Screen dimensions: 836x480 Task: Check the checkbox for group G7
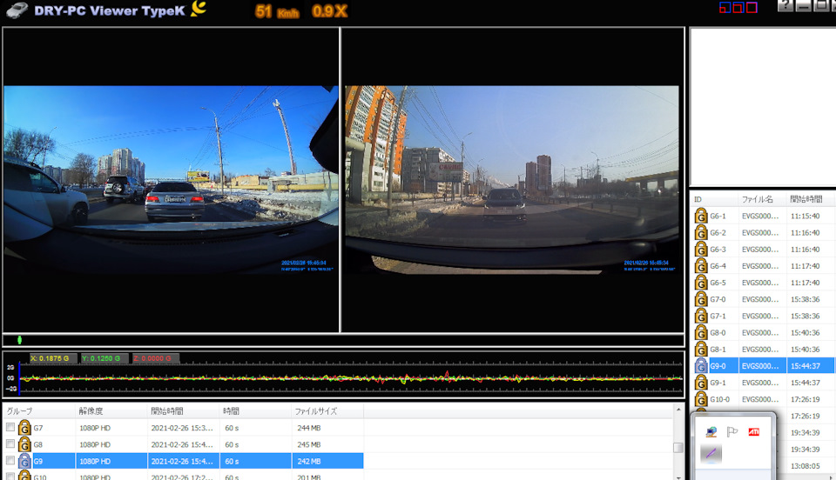tap(10, 427)
